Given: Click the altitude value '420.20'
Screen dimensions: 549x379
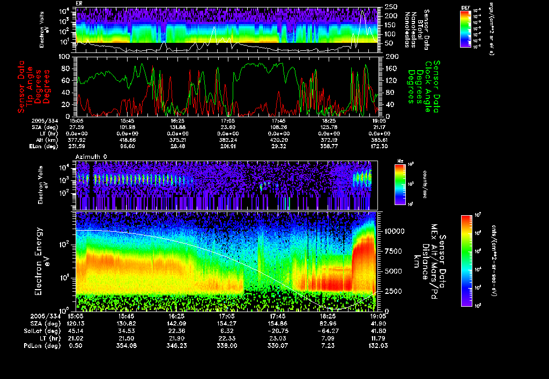Looking at the screenshot, I should tap(279, 140).
